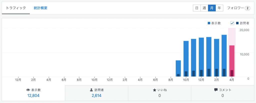
Task: Select the 月 period button
Action: coord(212,8)
